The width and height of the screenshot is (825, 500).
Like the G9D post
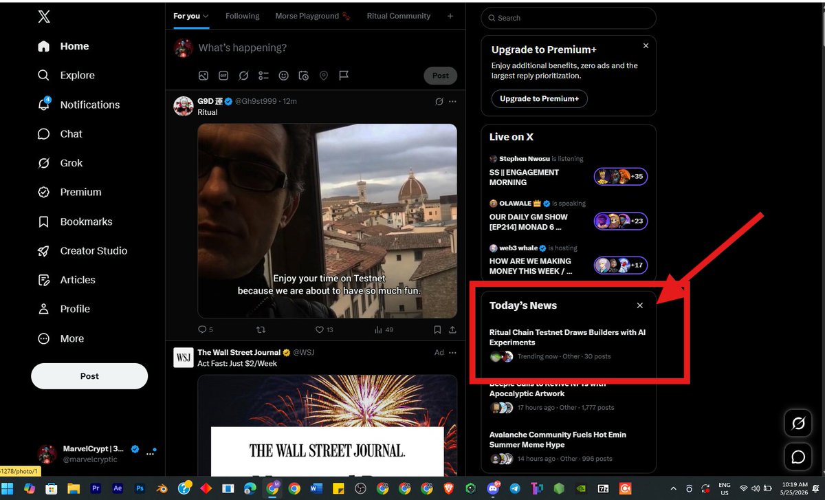point(324,330)
